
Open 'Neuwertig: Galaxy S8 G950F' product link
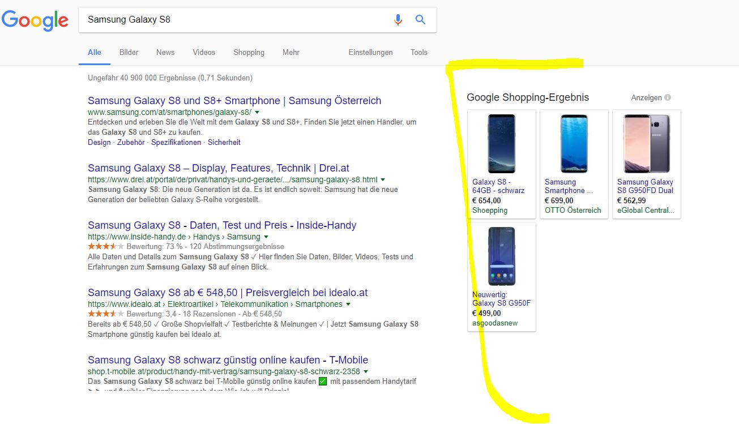click(501, 299)
